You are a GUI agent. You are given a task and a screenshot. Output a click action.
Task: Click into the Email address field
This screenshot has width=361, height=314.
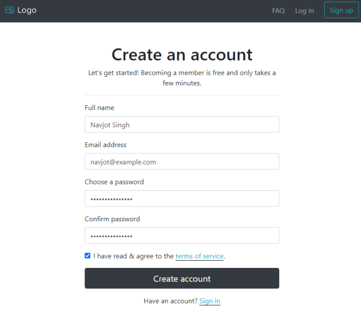(x=182, y=162)
